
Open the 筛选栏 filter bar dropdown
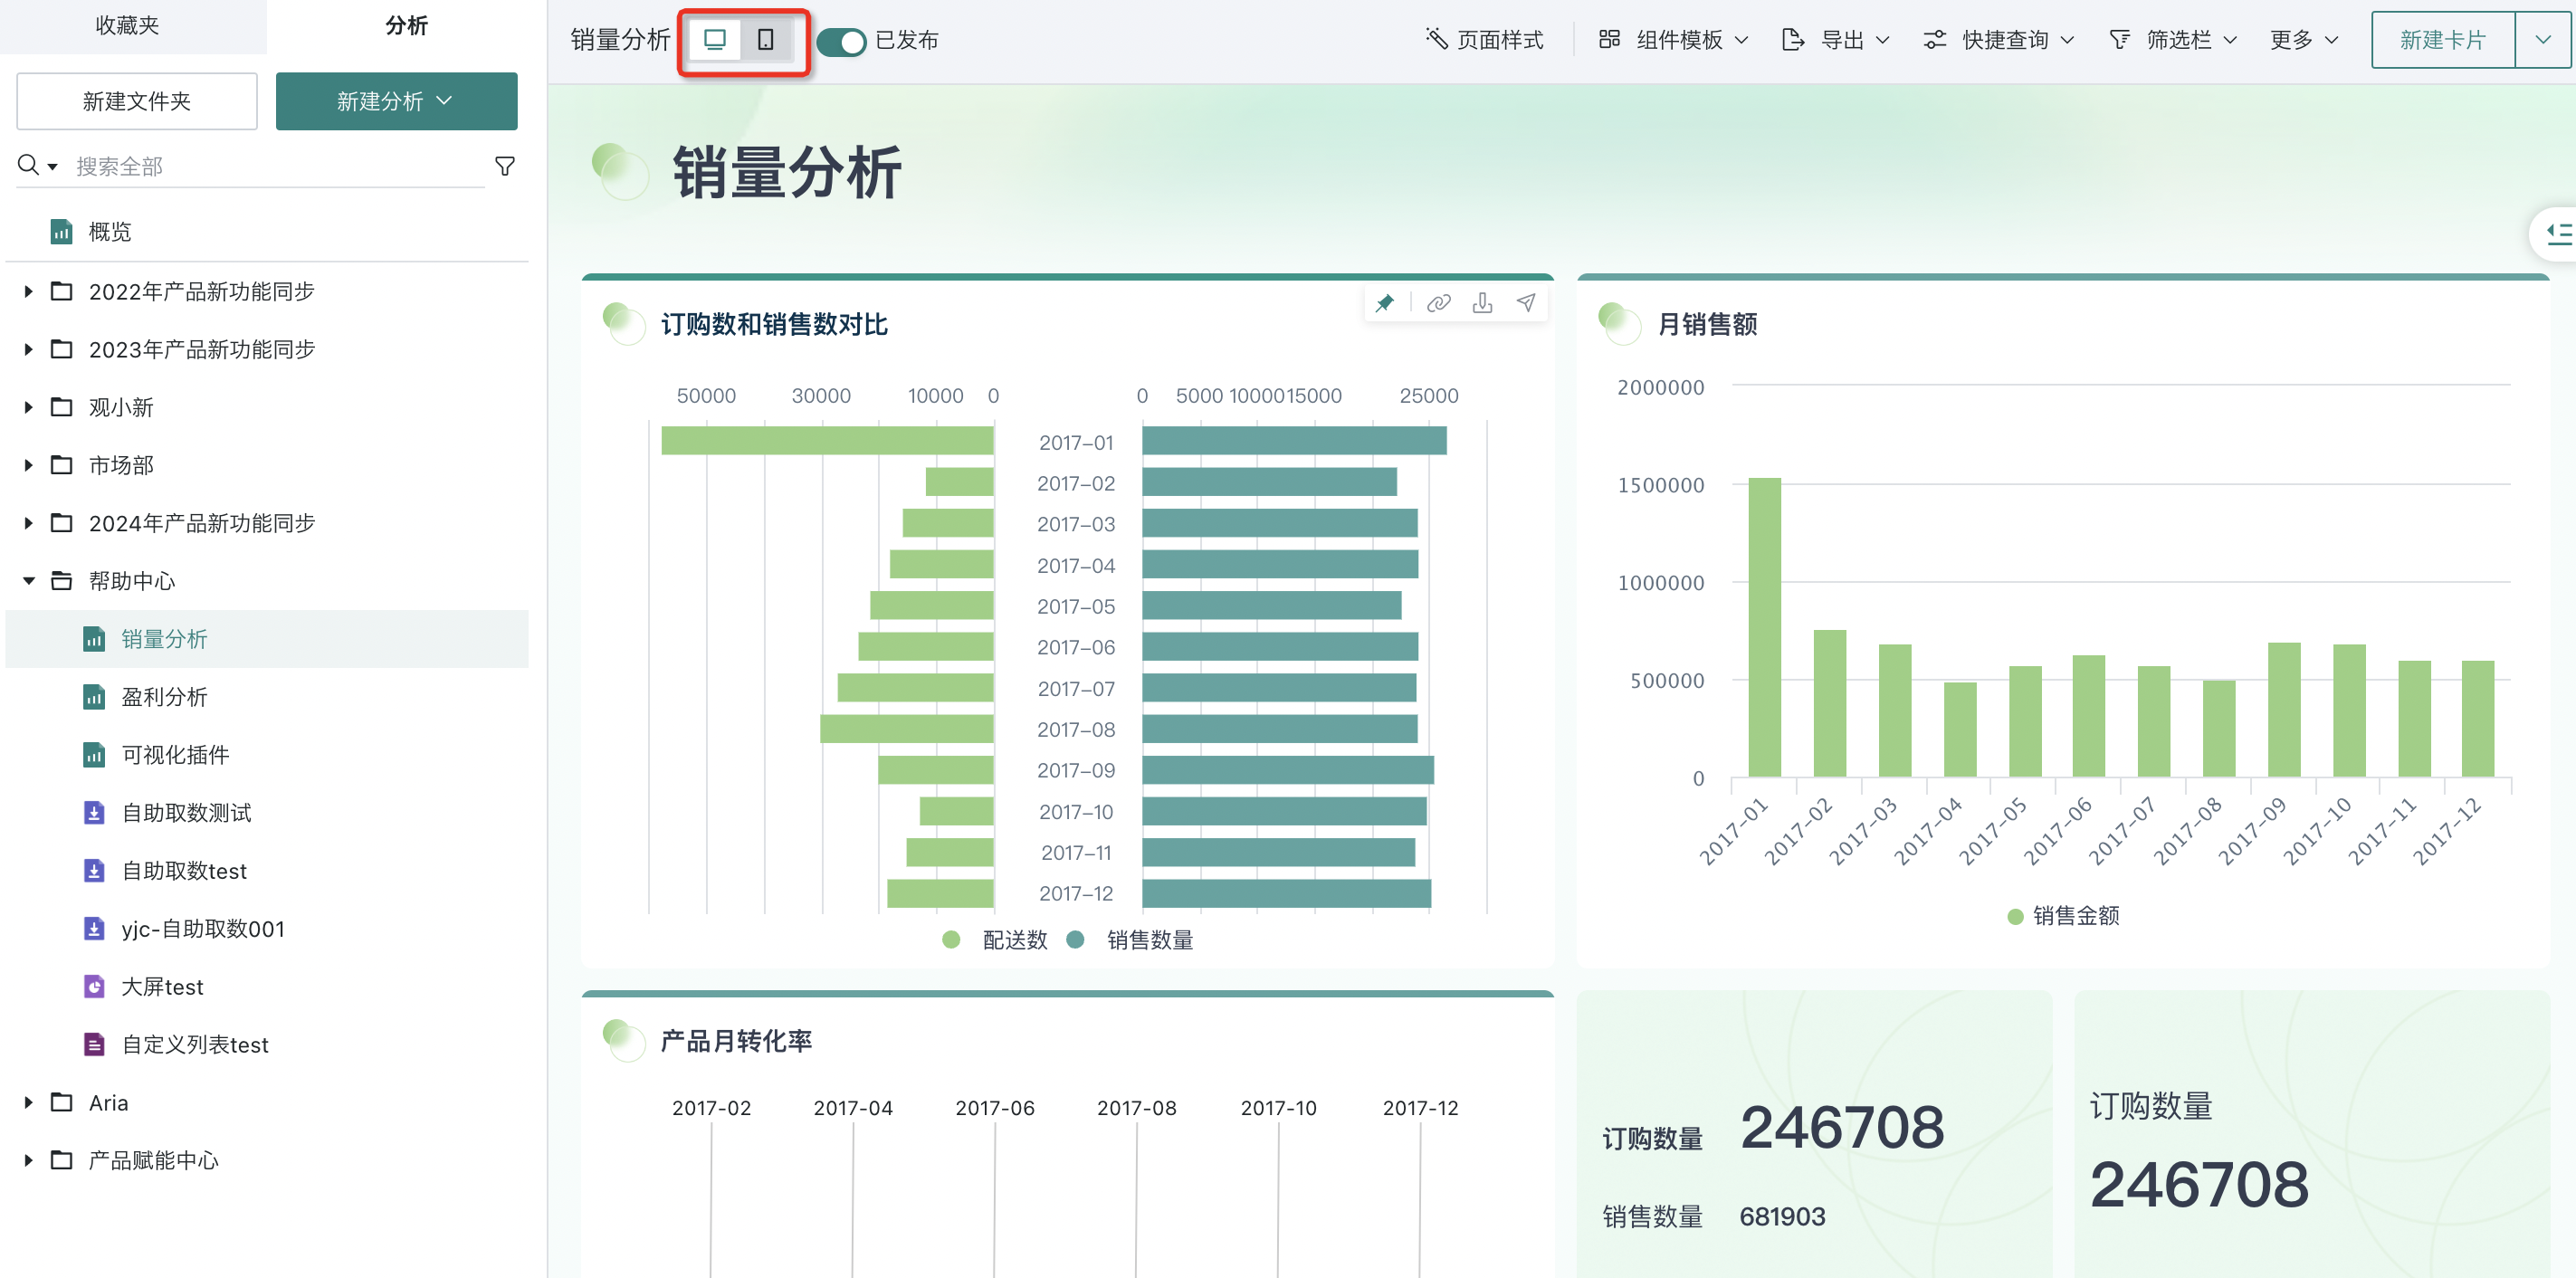[x=2173, y=40]
